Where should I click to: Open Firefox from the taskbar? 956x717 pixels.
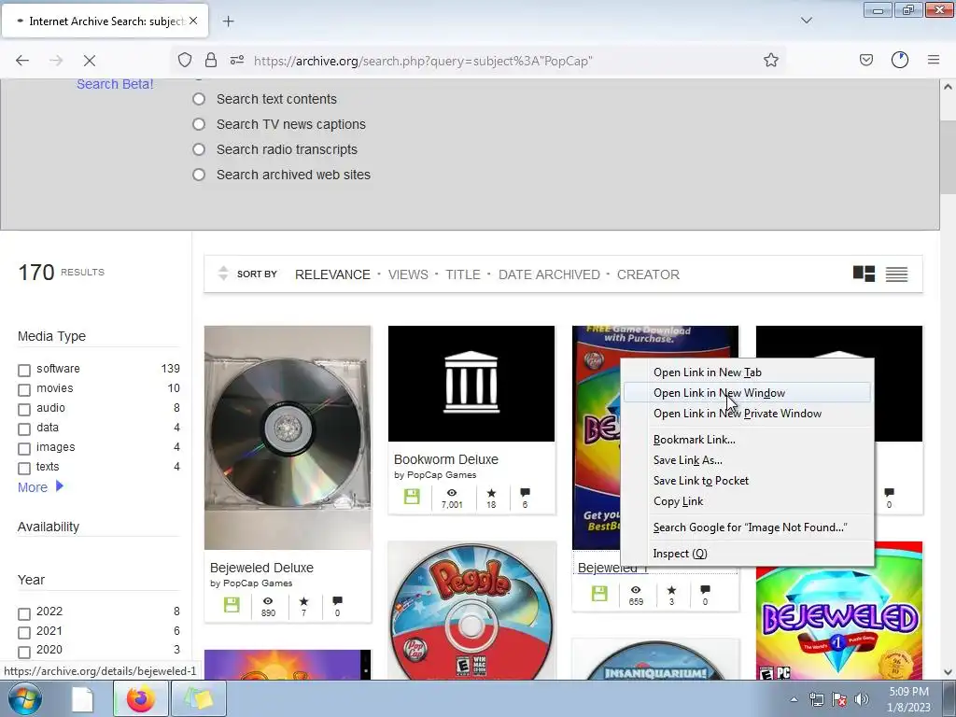[x=140, y=698]
